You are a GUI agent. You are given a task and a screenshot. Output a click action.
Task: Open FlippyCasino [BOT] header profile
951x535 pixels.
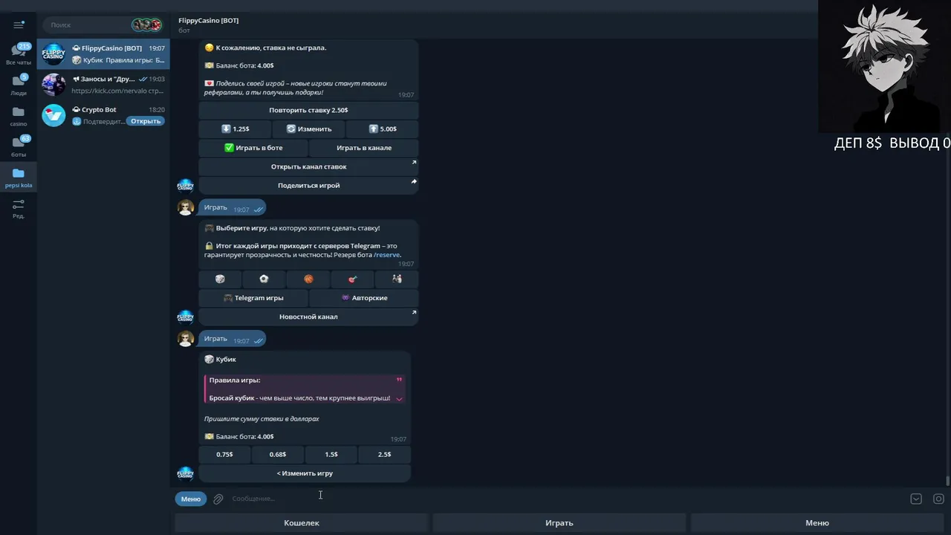pyautogui.click(x=209, y=25)
